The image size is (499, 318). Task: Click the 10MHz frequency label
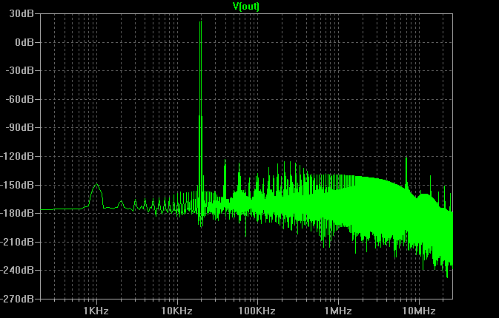(418, 311)
